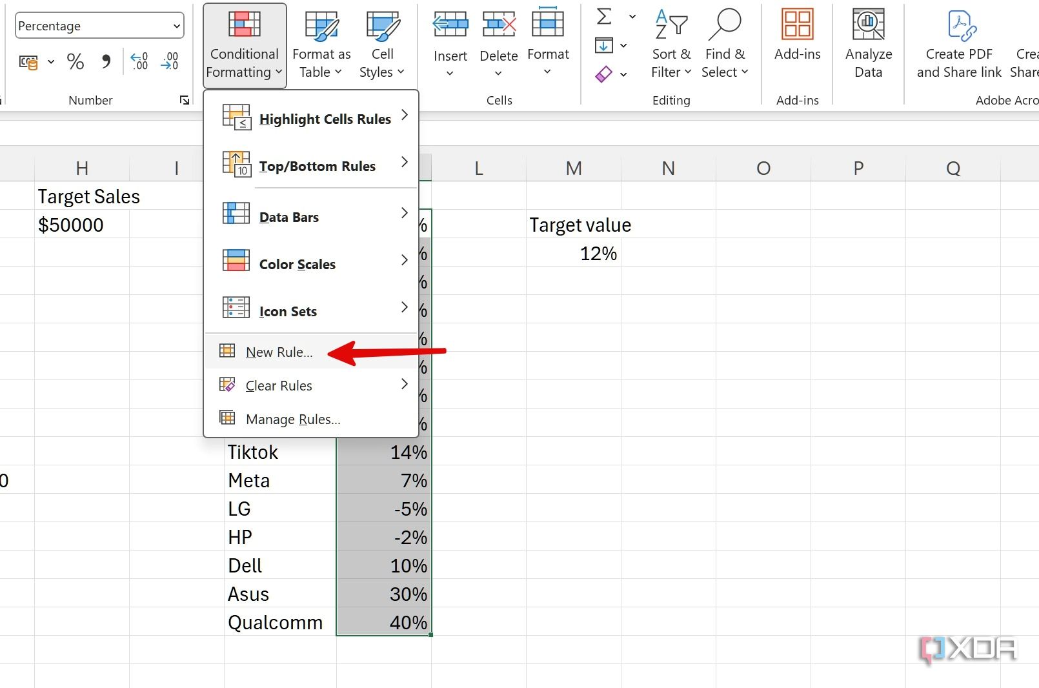Click the Decrease Decimal icon

point(170,62)
